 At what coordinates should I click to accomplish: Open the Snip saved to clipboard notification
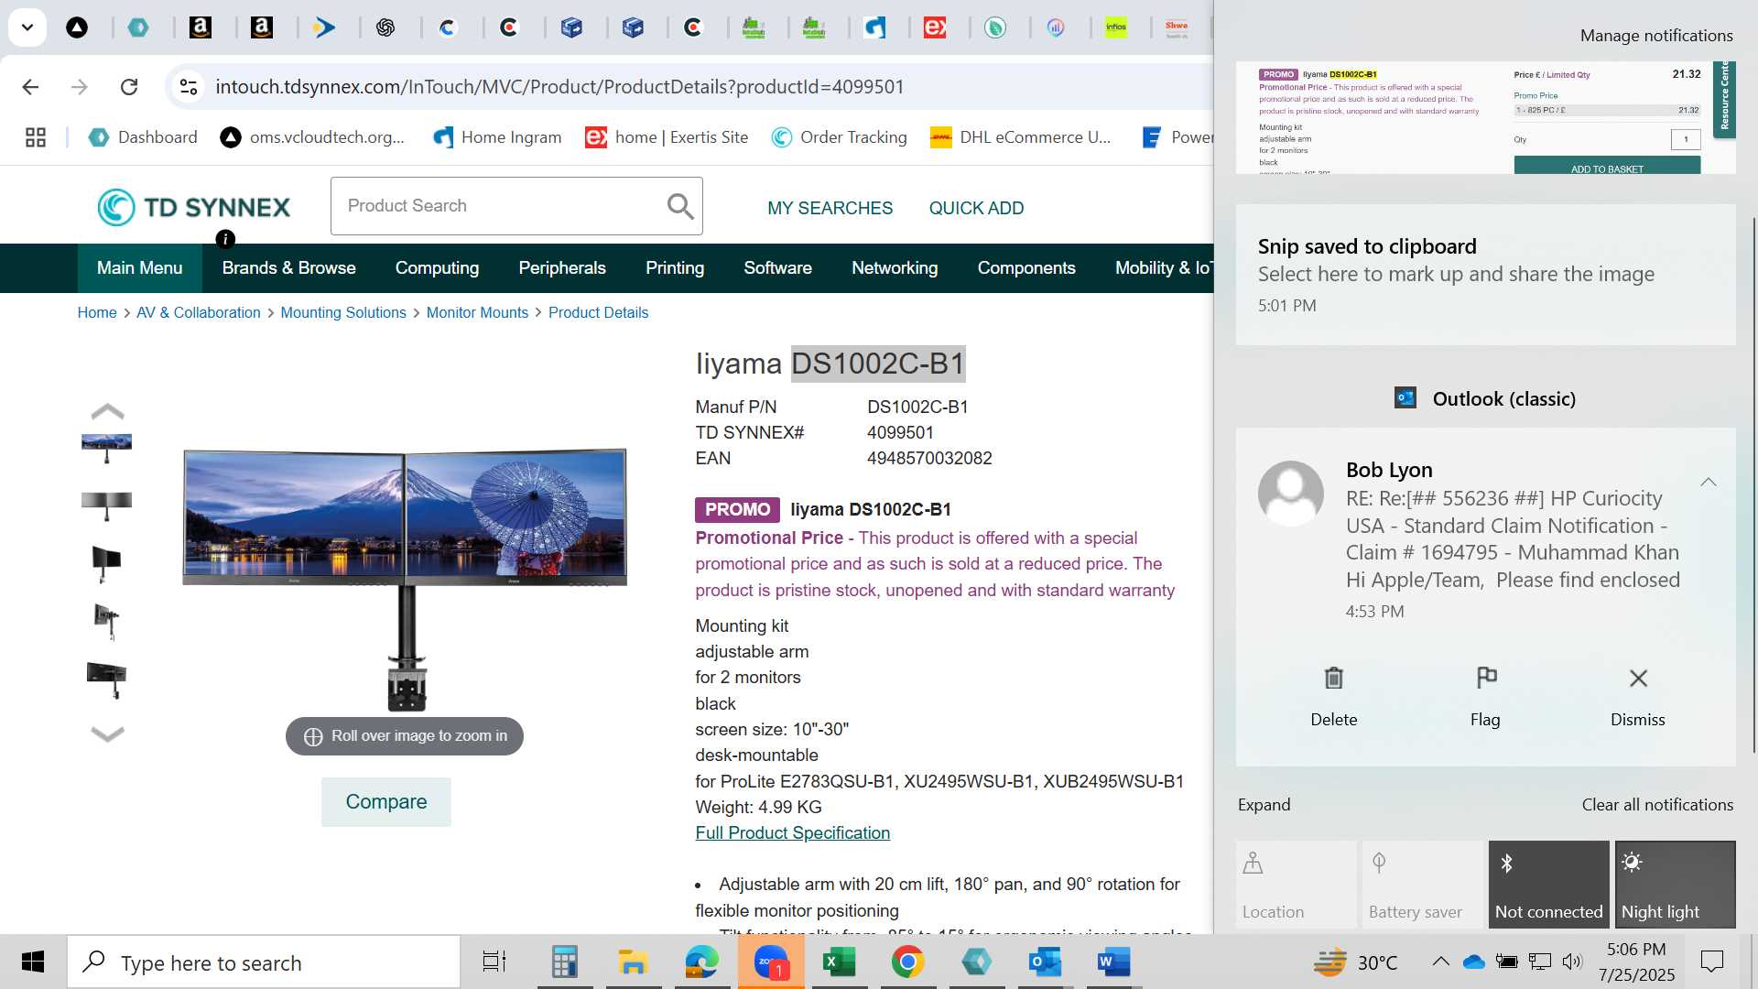(1485, 275)
